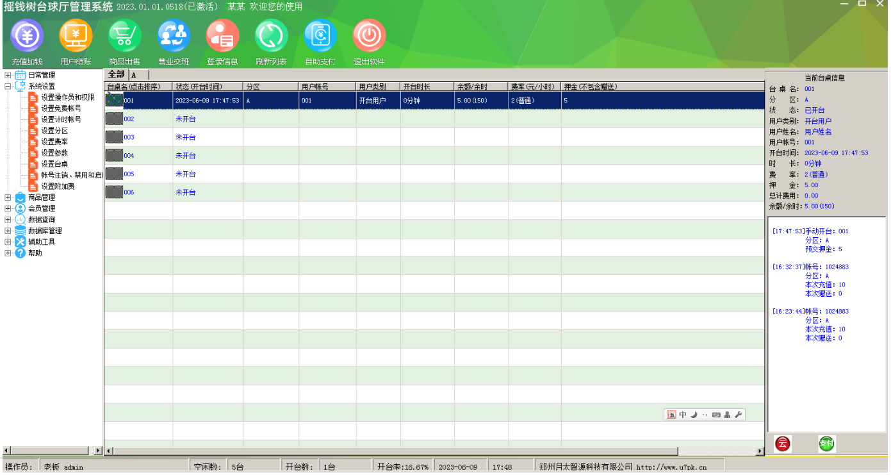Screen dimensions: 891x475
Task: Open IME wrench settings icon
Action: [x=738, y=415]
